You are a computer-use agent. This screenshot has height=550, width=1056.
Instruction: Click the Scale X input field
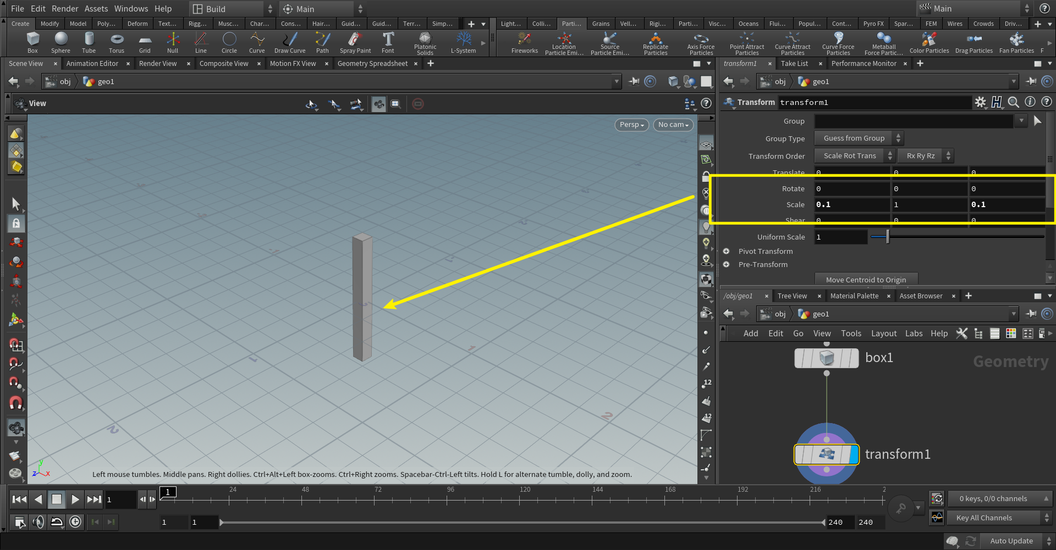click(851, 204)
